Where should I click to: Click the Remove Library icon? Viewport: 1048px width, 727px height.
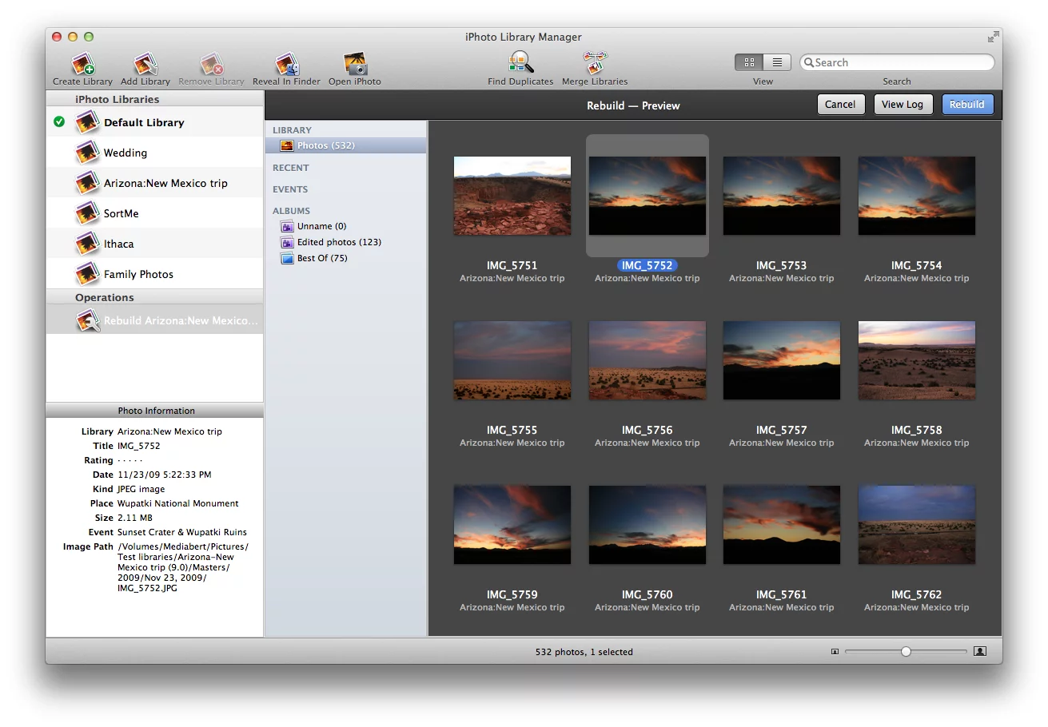210,62
